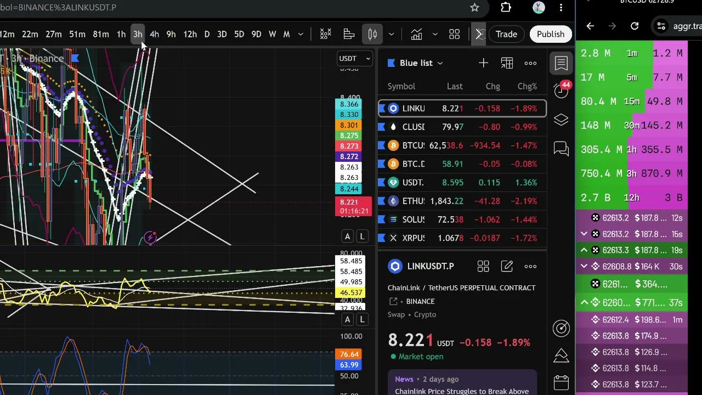Switch chart to W interval

272,35
